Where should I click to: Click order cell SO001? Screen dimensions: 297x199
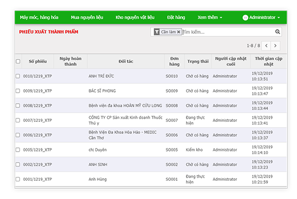(x=171, y=179)
